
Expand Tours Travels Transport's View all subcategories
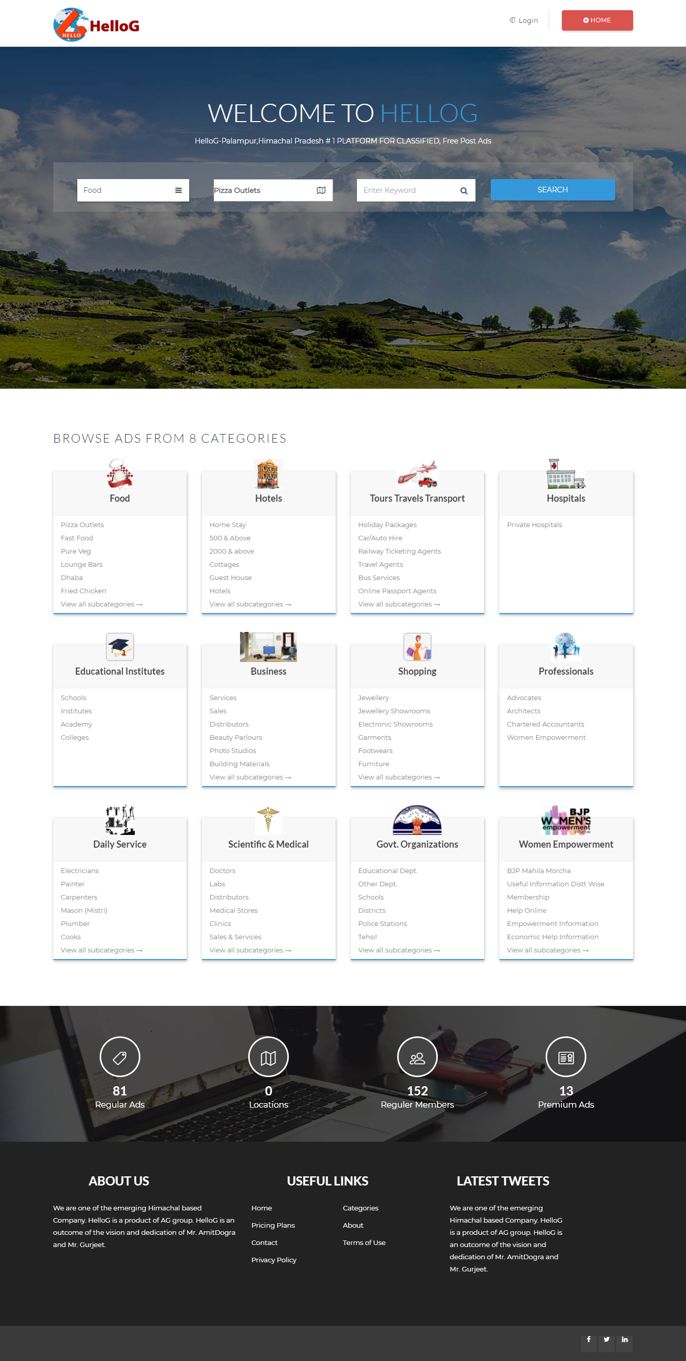[x=399, y=604]
